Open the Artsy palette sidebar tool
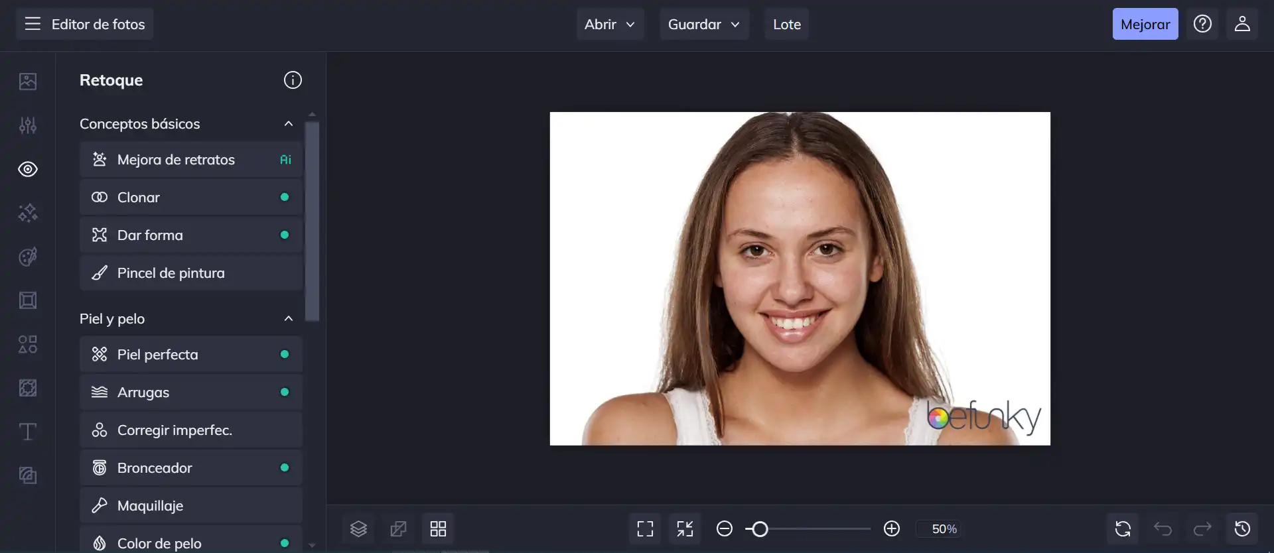This screenshot has height=553, width=1274. coord(28,257)
